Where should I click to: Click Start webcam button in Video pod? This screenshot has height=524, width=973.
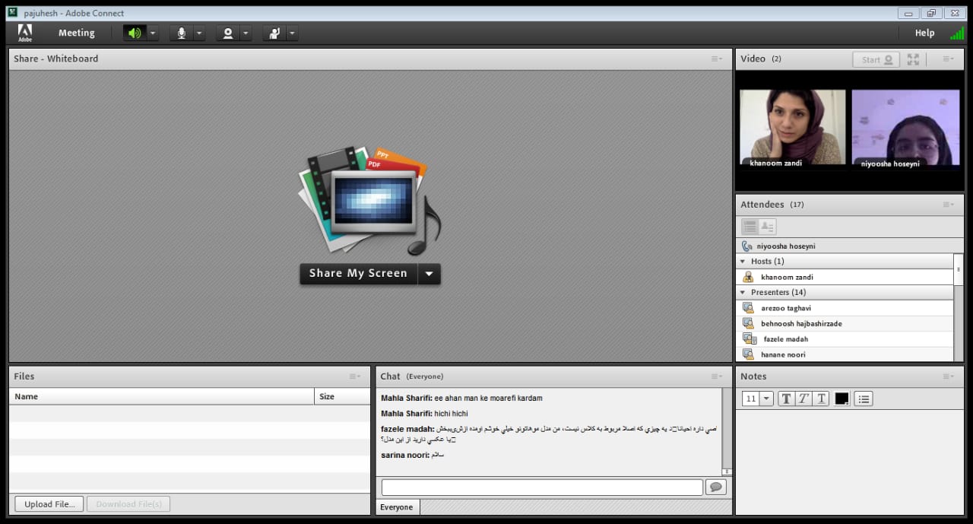pyautogui.click(x=876, y=59)
